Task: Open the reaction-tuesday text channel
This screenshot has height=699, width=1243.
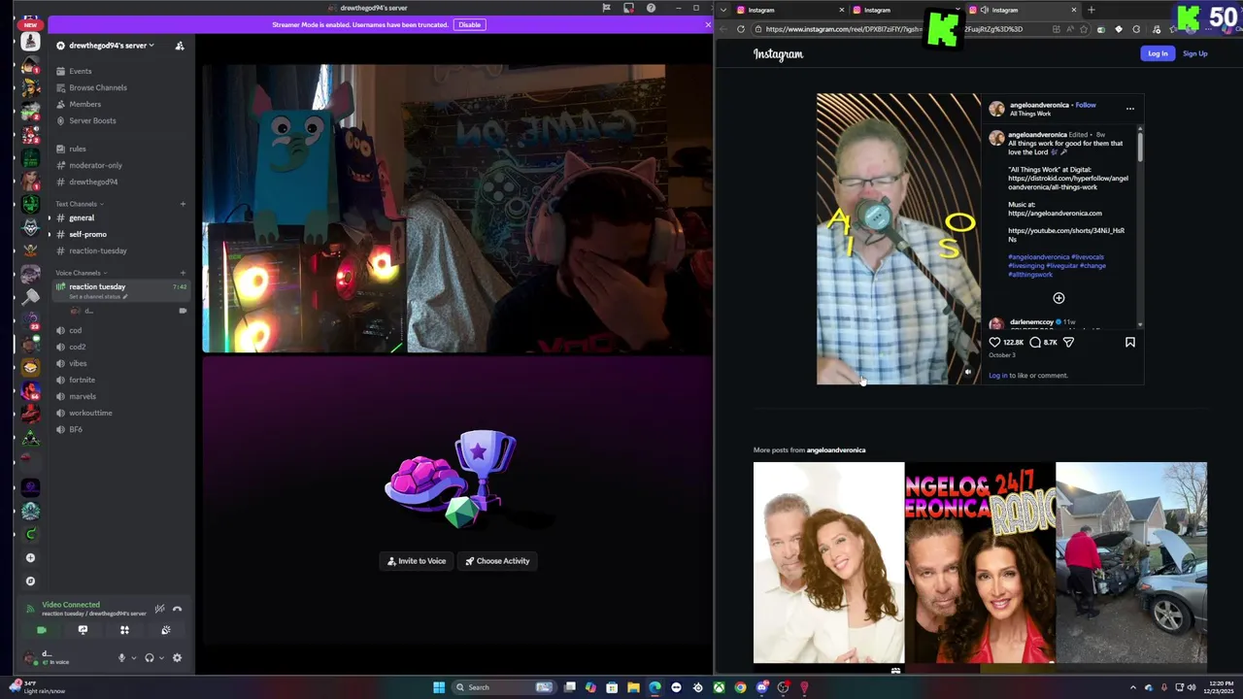Action: pos(97,250)
